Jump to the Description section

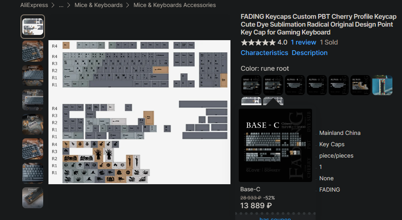click(x=309, y=53)
